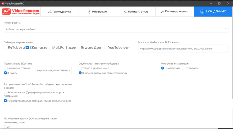
Task: Click the YouTube or TikTok channel link field
Action: (x=183, y=48)
